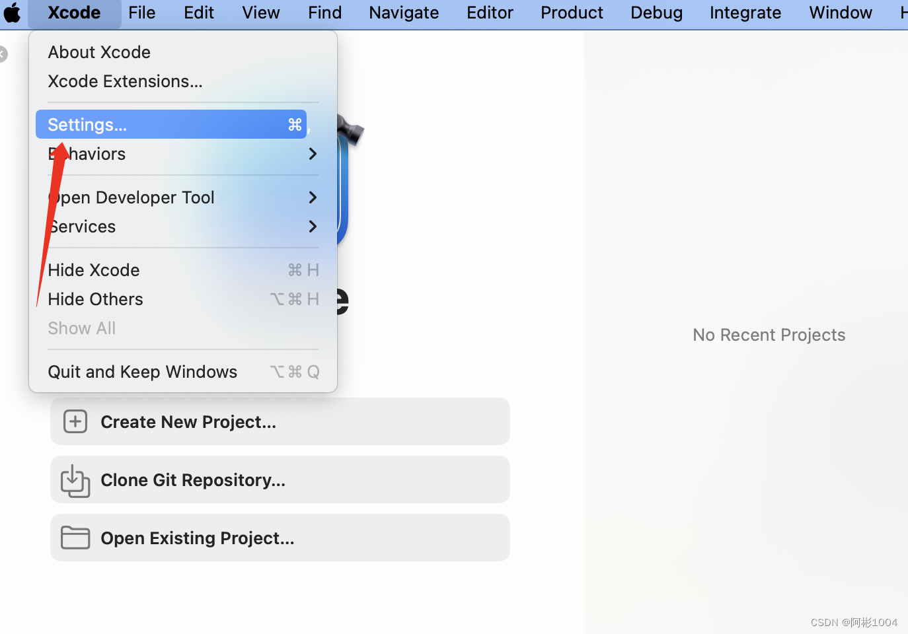Click the folder icon beside Open Existing Project

click(x=75, y=538)
